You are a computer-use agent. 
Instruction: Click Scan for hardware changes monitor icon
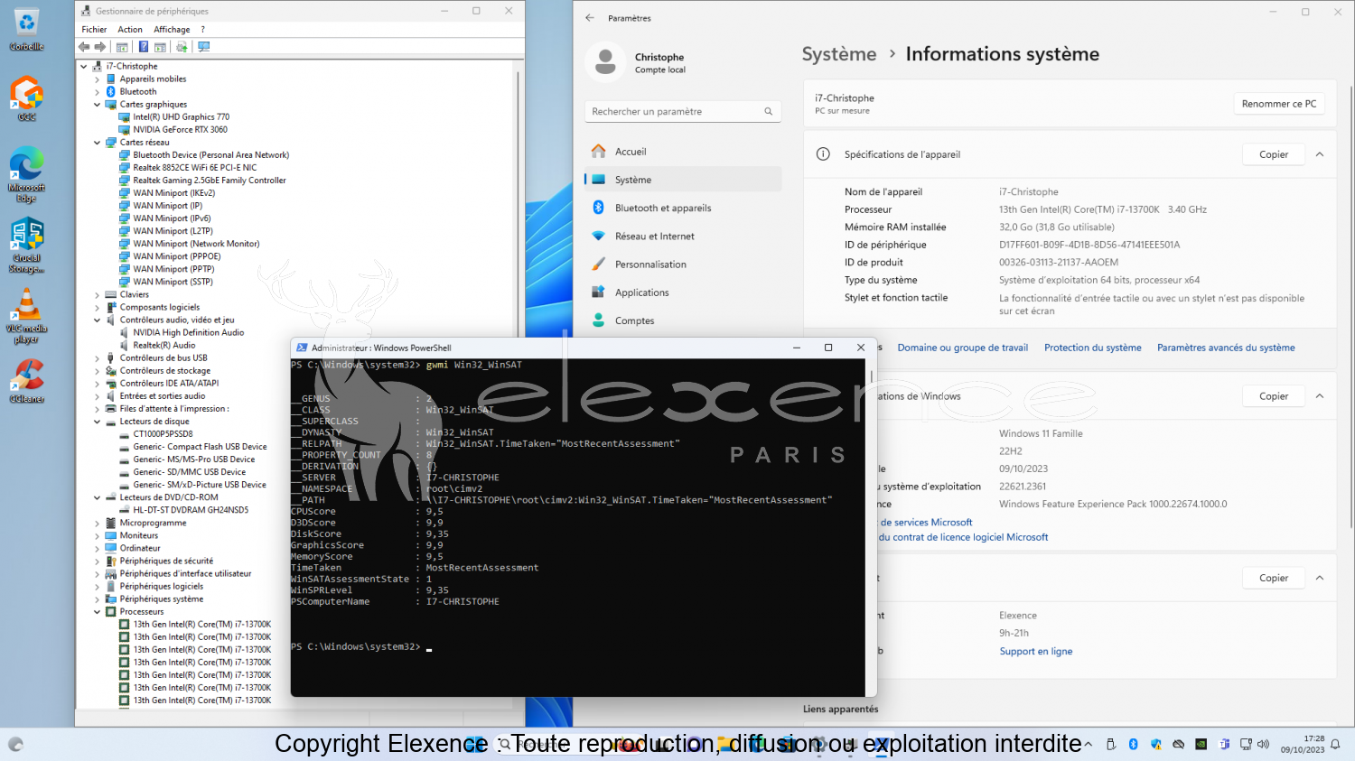[204, 47]
